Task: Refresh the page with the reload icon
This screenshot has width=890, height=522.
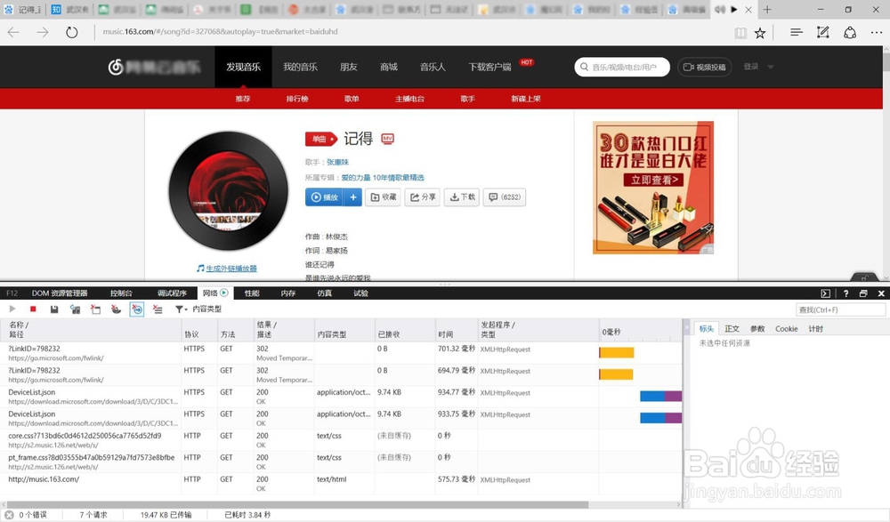Action: (71, 32)
